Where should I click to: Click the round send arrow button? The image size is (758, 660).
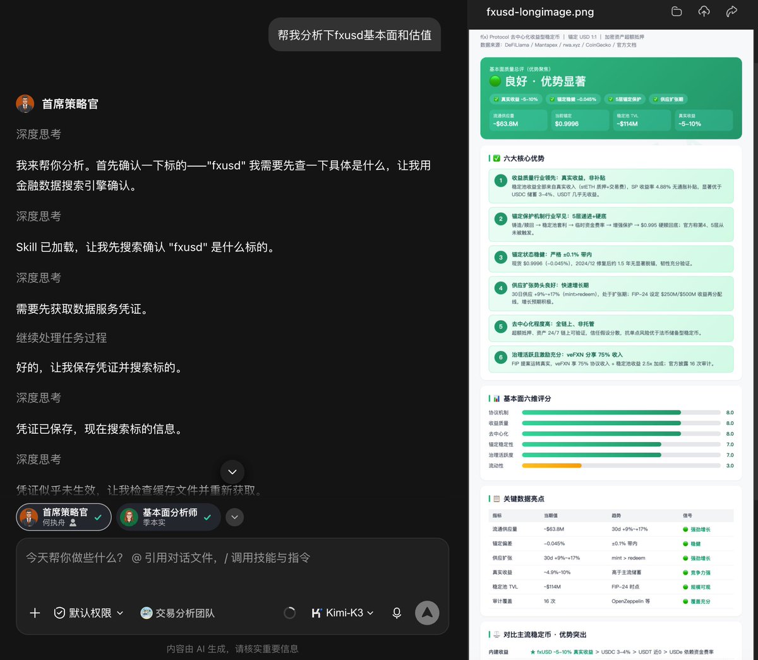(427, 612)
